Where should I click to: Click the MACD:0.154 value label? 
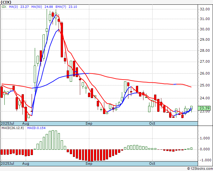(36, 128)
